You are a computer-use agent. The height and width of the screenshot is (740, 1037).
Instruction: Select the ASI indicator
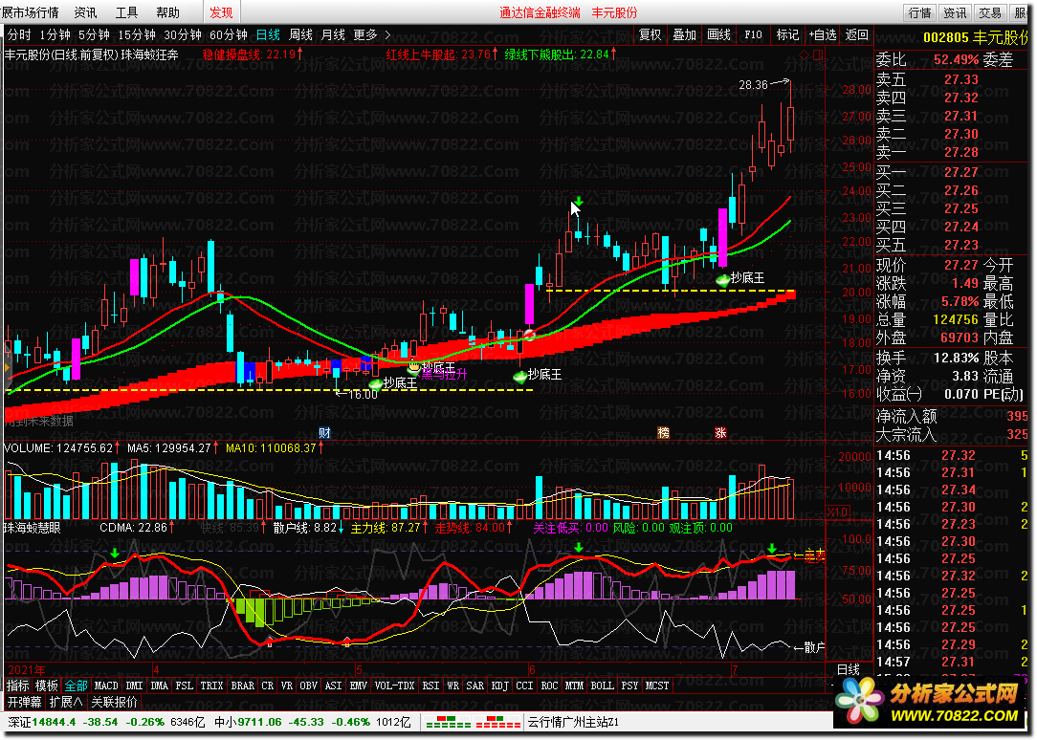(333, 686)
